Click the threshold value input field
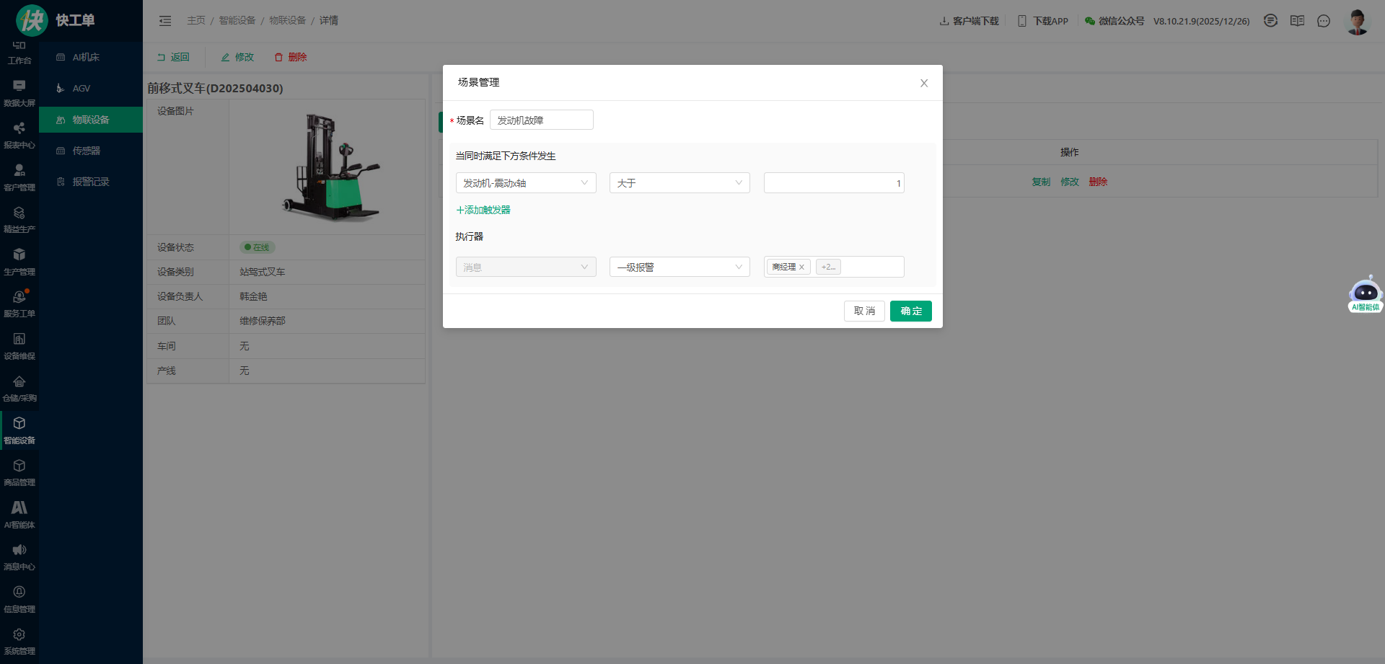Image resolution: width=1385 pixels, height=664 pixels. pos(833,183)
